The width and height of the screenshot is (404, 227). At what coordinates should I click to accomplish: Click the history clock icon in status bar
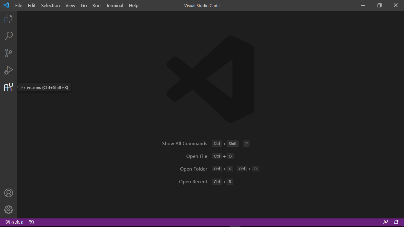coord(32,222)
